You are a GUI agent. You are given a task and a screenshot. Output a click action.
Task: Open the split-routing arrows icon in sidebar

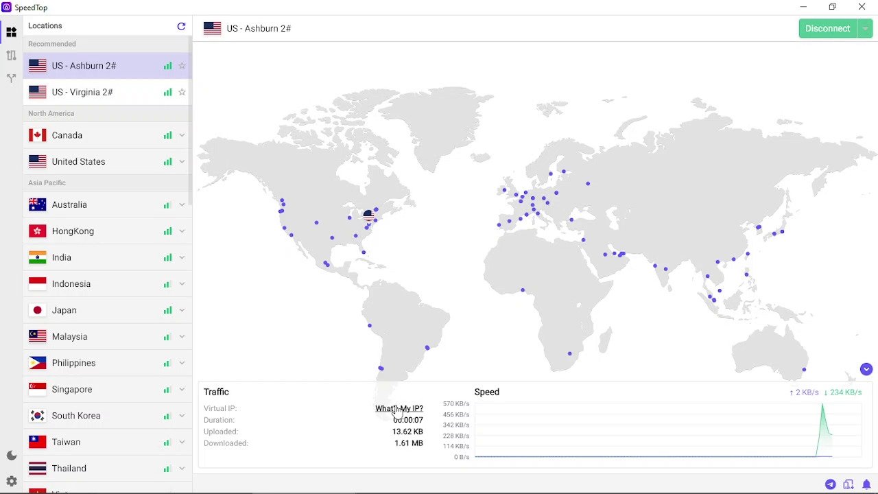(x=11, y=79)
